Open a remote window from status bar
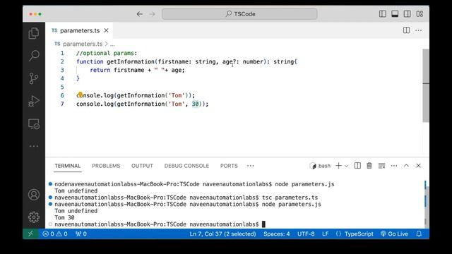Image resolution: width=452 pixels, height=254 pixels. 30,234
